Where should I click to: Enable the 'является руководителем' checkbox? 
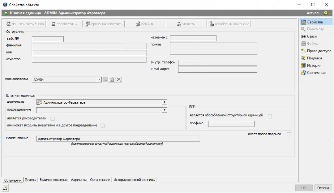click(x=53, y=118)
